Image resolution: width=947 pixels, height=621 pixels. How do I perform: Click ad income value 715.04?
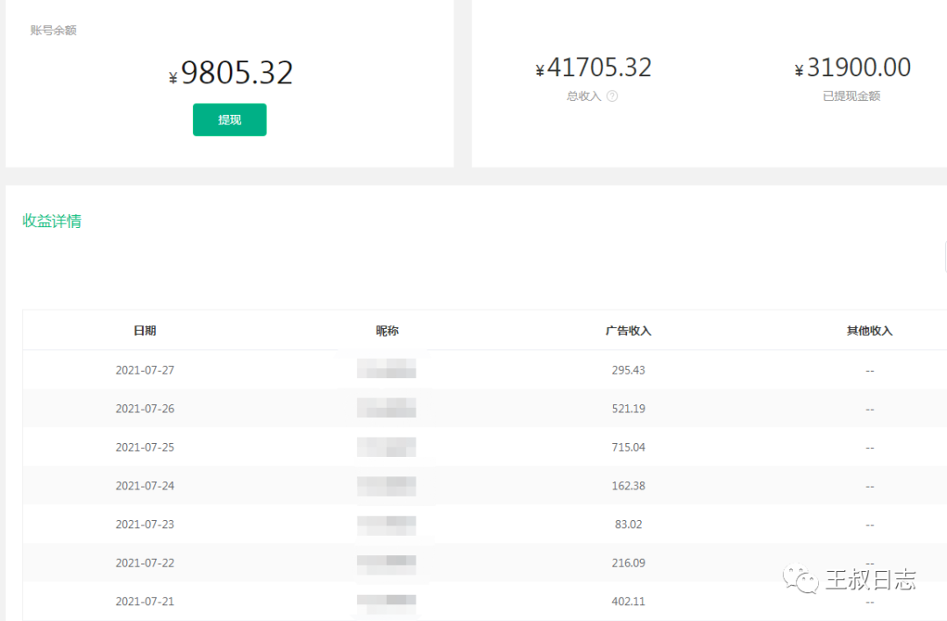click(628, 447)
